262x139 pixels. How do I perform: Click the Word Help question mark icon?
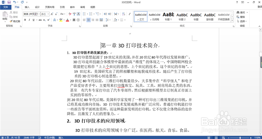(x=237, y=2)
